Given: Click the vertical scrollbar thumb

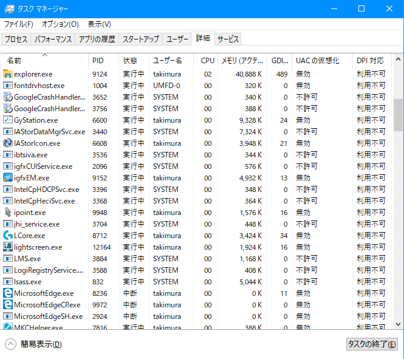Looking at the screenshot, I should pyautogui.click(x=398, y=115).
